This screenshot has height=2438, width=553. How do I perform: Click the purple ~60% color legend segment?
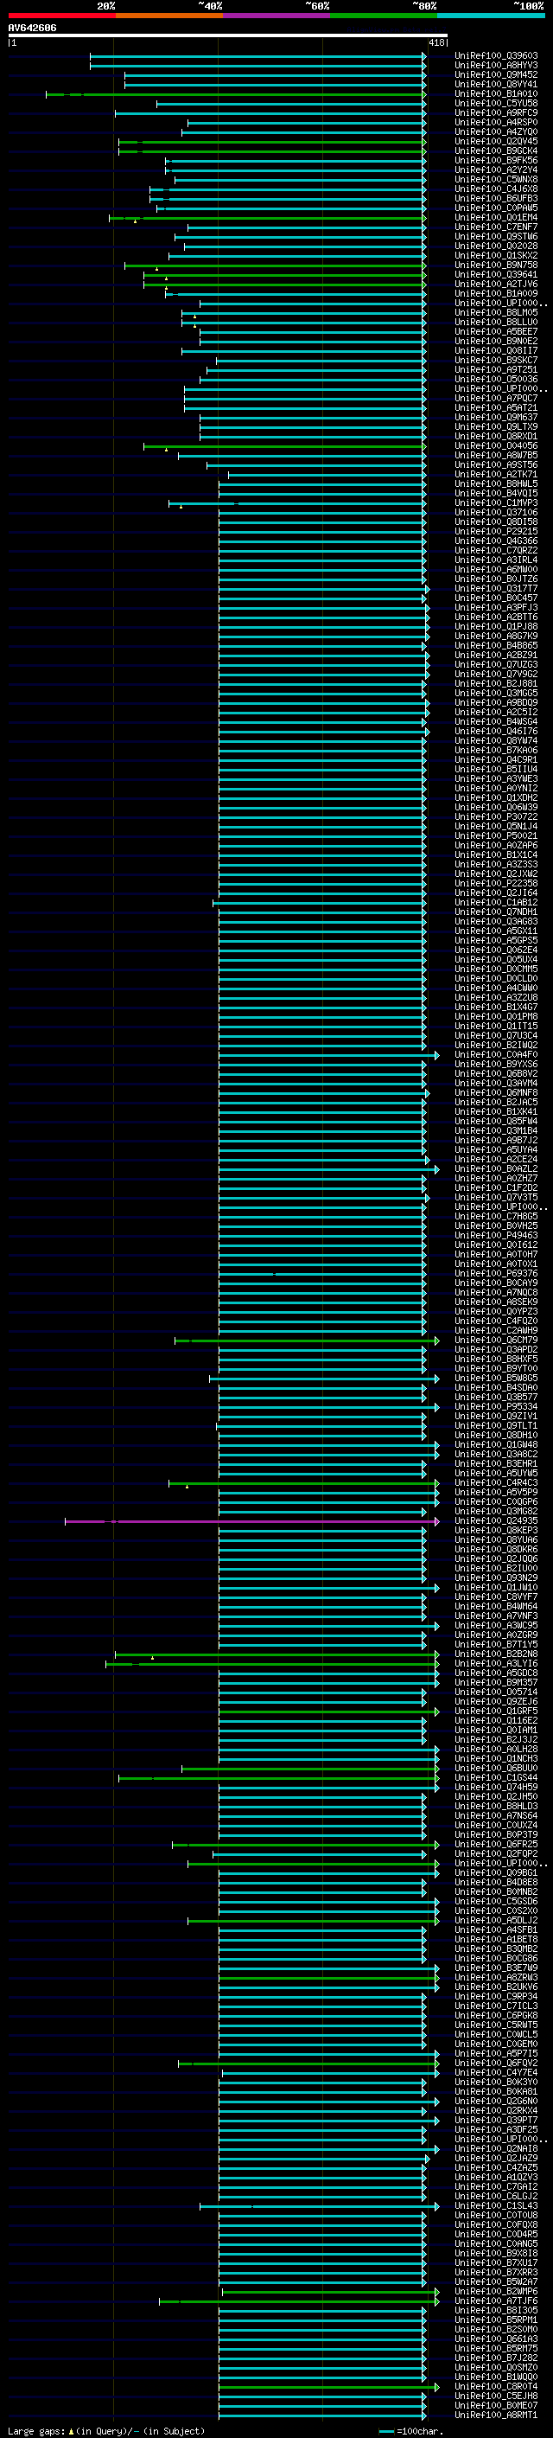tap(277, 16)
